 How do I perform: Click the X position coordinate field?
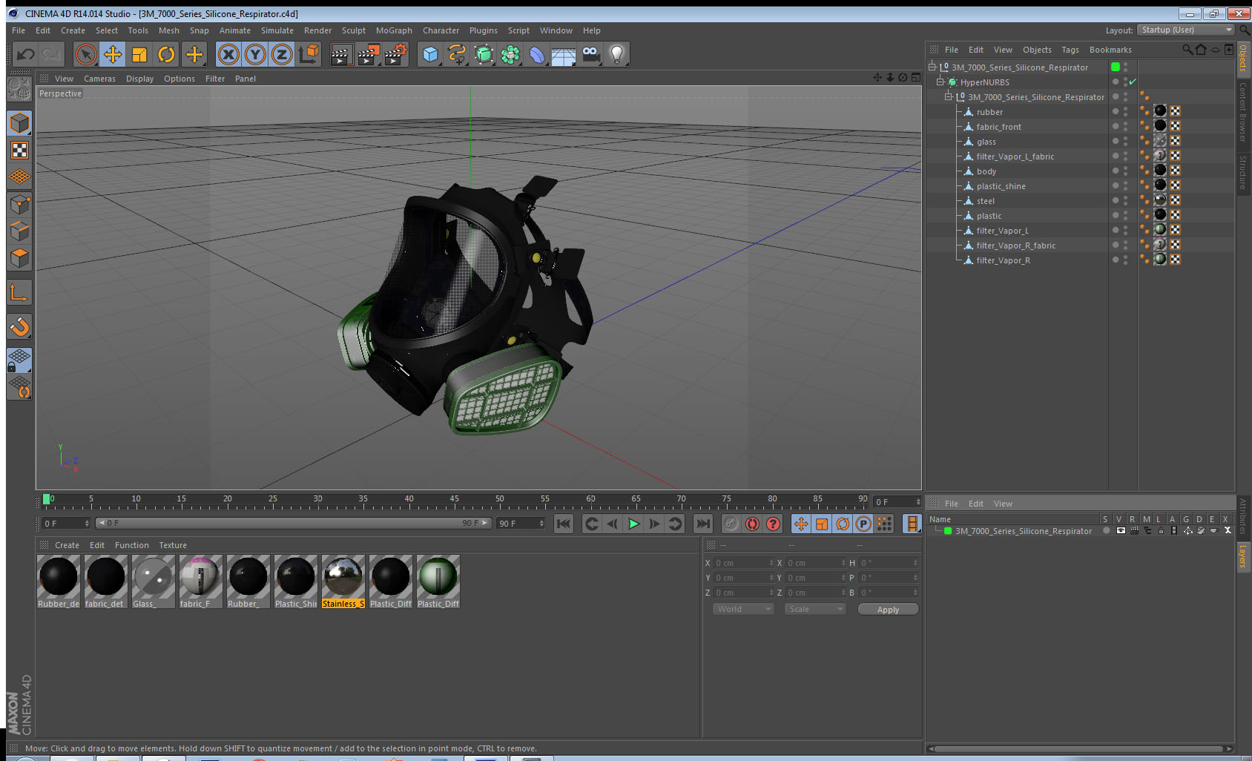pos(744,563)
